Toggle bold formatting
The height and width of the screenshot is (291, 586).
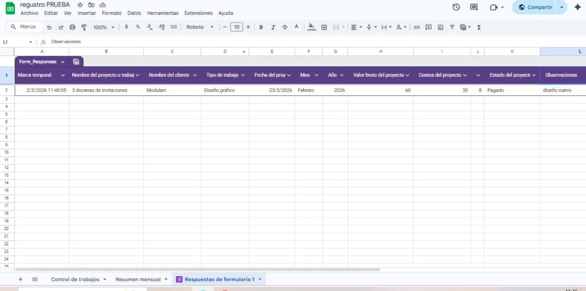coord(261,27)
